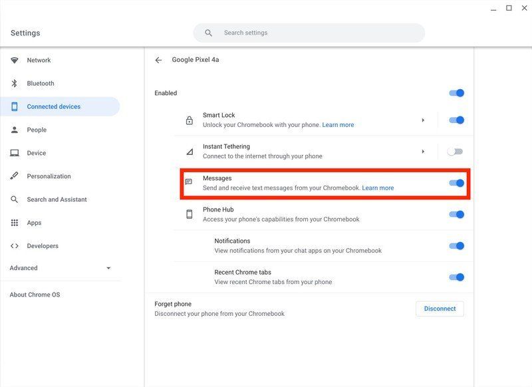Click the Bluetooth icon in sidebar
The height and width of the screenshot is (387, 532).
tap(15, 83)
